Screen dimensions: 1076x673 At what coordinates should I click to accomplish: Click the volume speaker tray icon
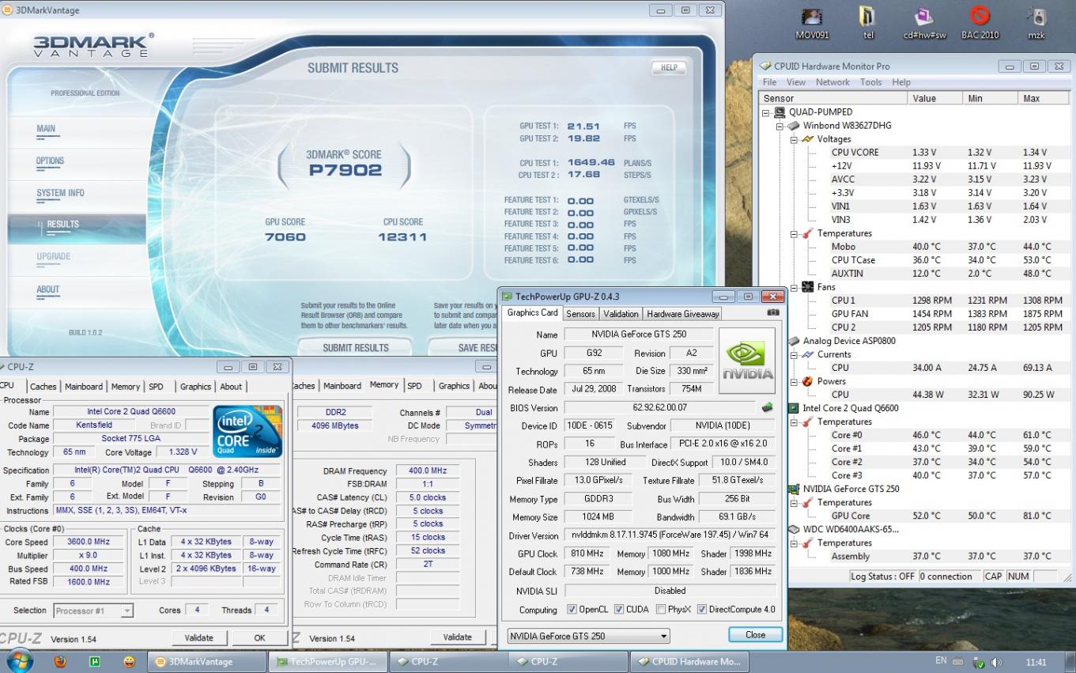[996, 662]
